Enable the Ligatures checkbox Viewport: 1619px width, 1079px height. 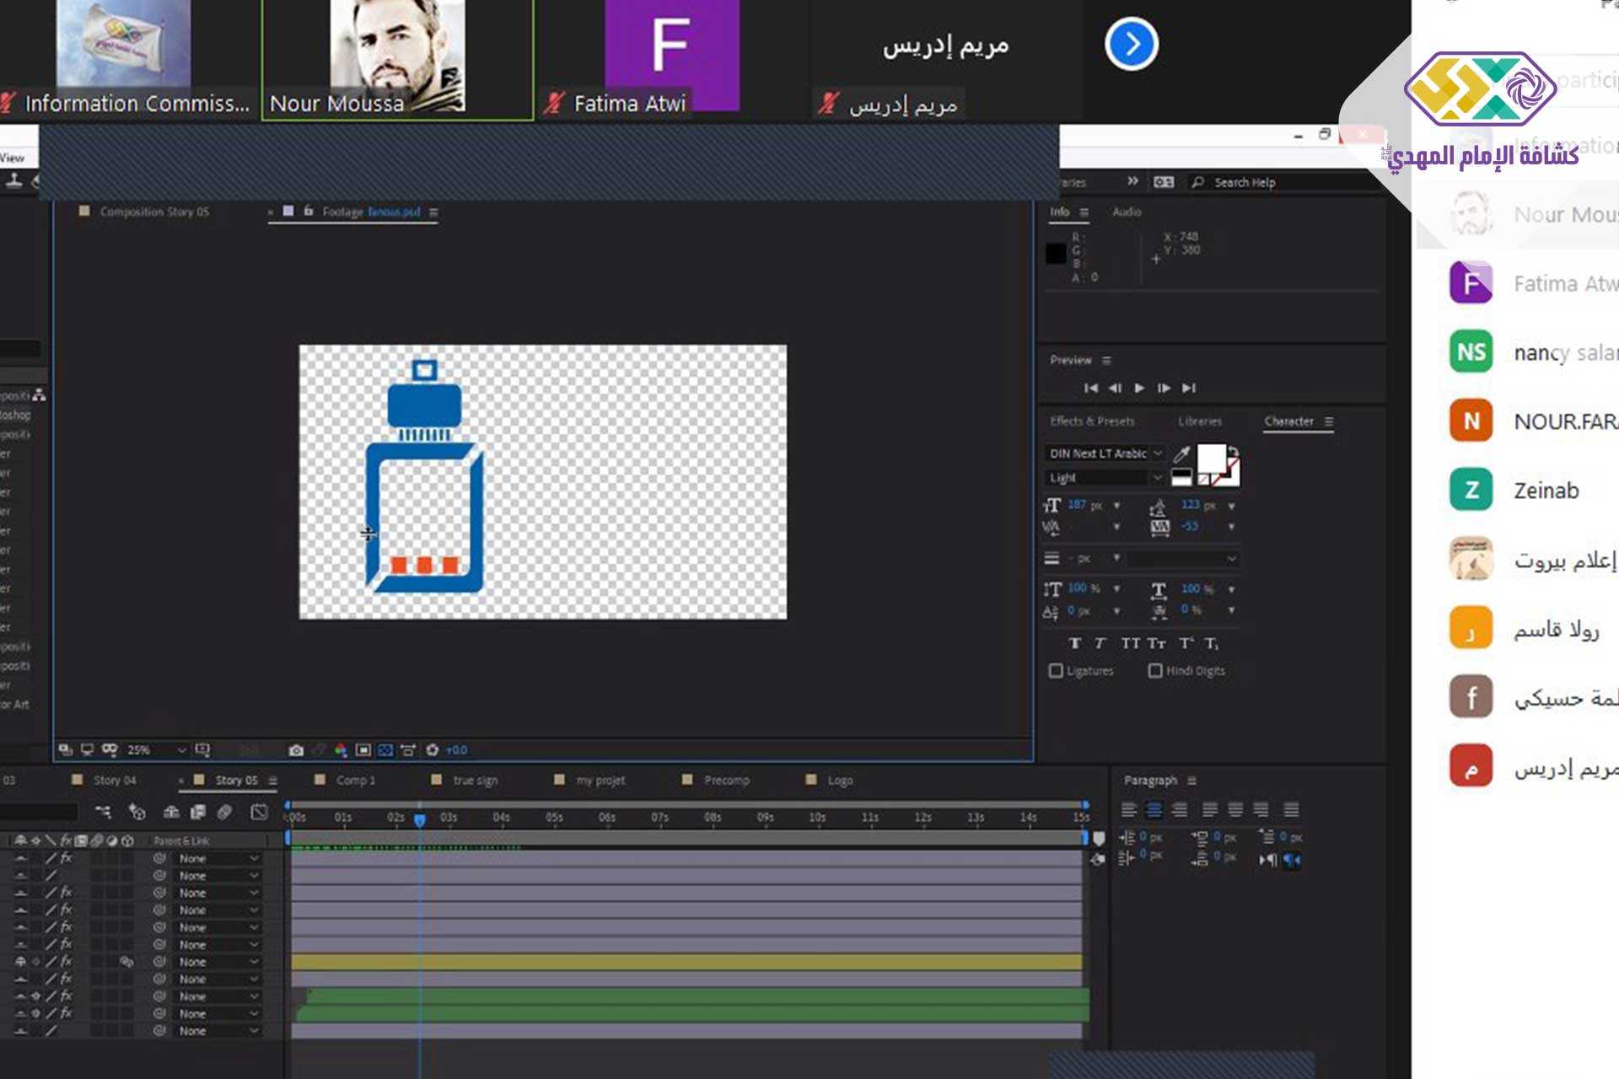click(1056, 671)
